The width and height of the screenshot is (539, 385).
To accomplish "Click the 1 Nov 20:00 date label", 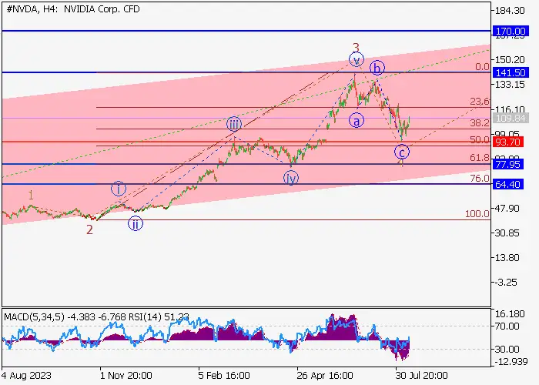I will pos(126,375).
